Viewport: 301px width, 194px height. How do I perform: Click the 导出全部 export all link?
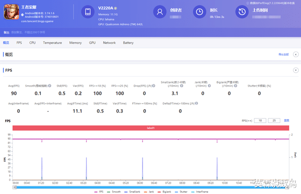(x=284, y=55)
